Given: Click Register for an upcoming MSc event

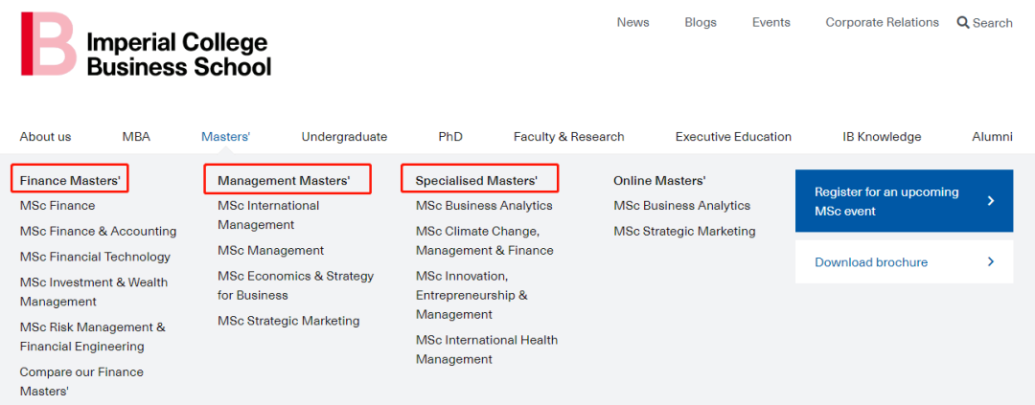Looking at the screenshot, I should coord(905,201).
